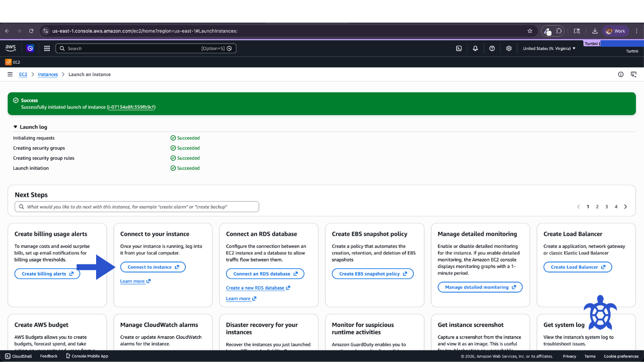Open the settings gear icon
The height and width of the screenshot is (362, 644).
click(509, 48)
